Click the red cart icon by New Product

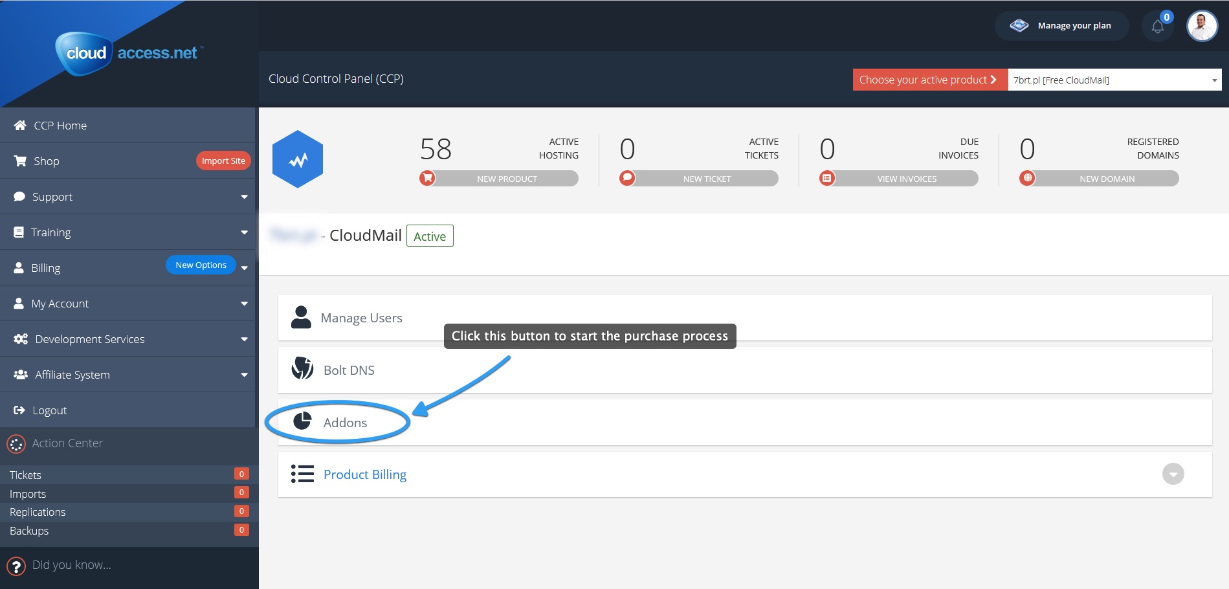[x=427, y=178]
